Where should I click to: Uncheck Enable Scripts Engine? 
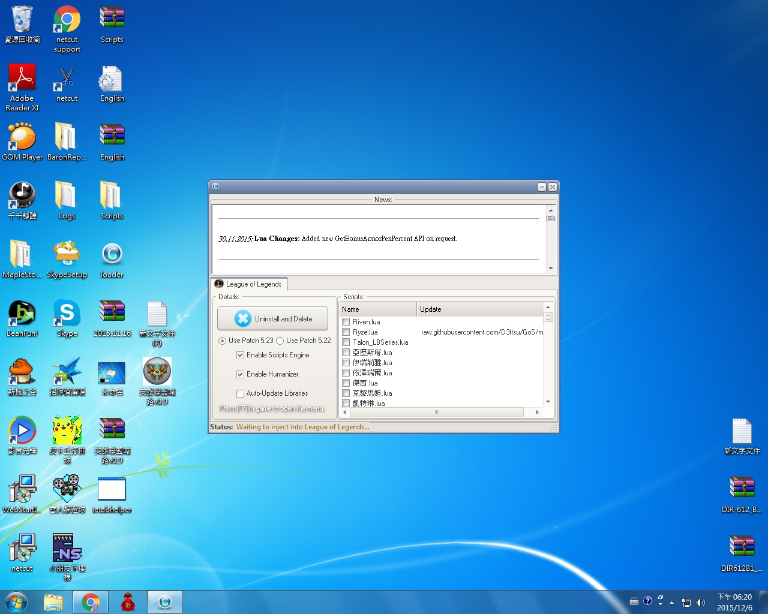tap(241, 355)
